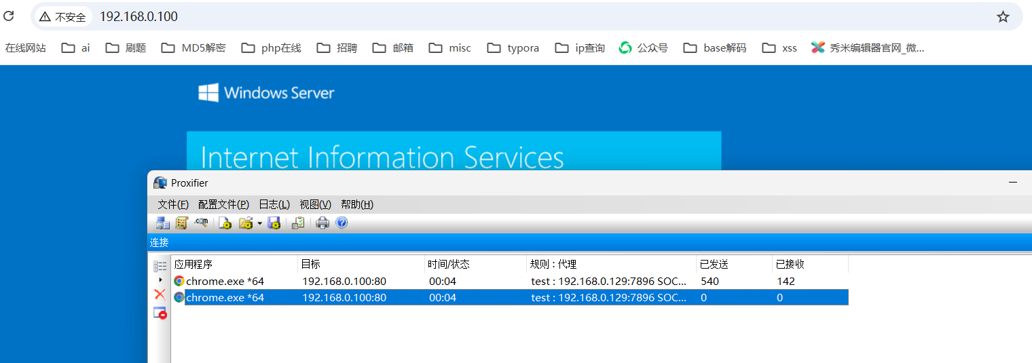Click the Proxifier title bar app icon

160,183
